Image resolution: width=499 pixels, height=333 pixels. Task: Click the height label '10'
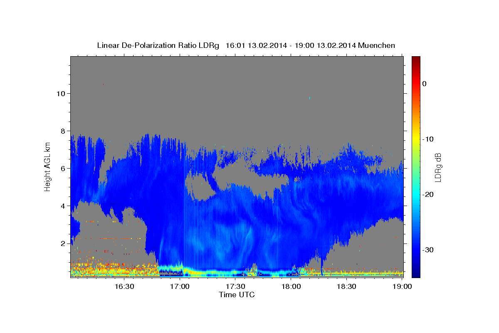pos(61,94)
